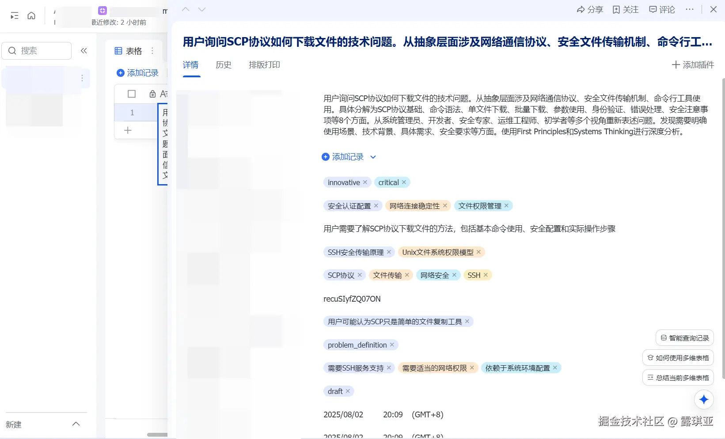Screen dimensions: 725x439
Task: Open the 表格 table view tab
Action: click(x=128, y=51)
